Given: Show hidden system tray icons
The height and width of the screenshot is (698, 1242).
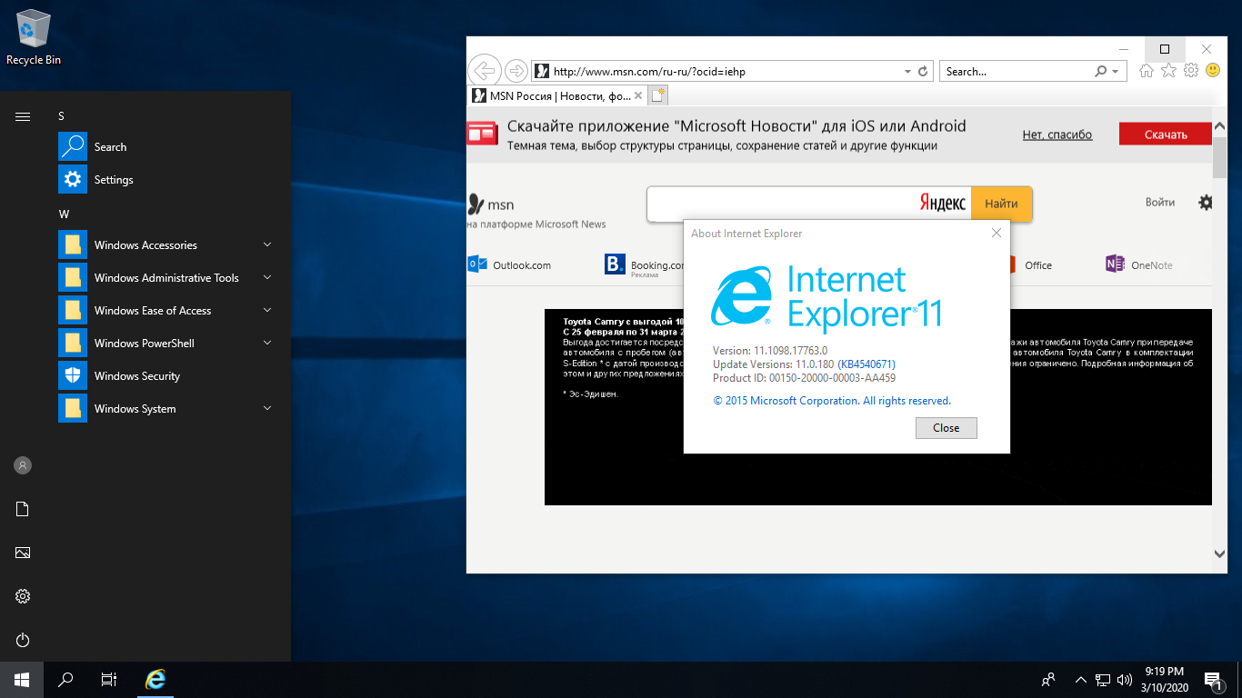Looking at the screenshot, I should pos(1081,679).
